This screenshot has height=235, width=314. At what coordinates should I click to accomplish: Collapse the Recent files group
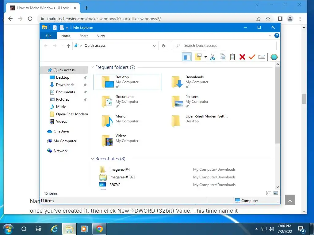pyautogui.click(x=92, y=159)
